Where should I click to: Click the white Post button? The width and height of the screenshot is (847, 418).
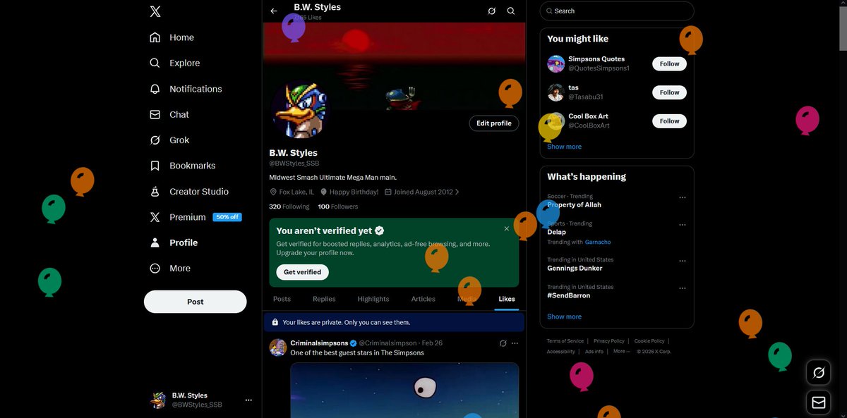(x=196, y=302)
